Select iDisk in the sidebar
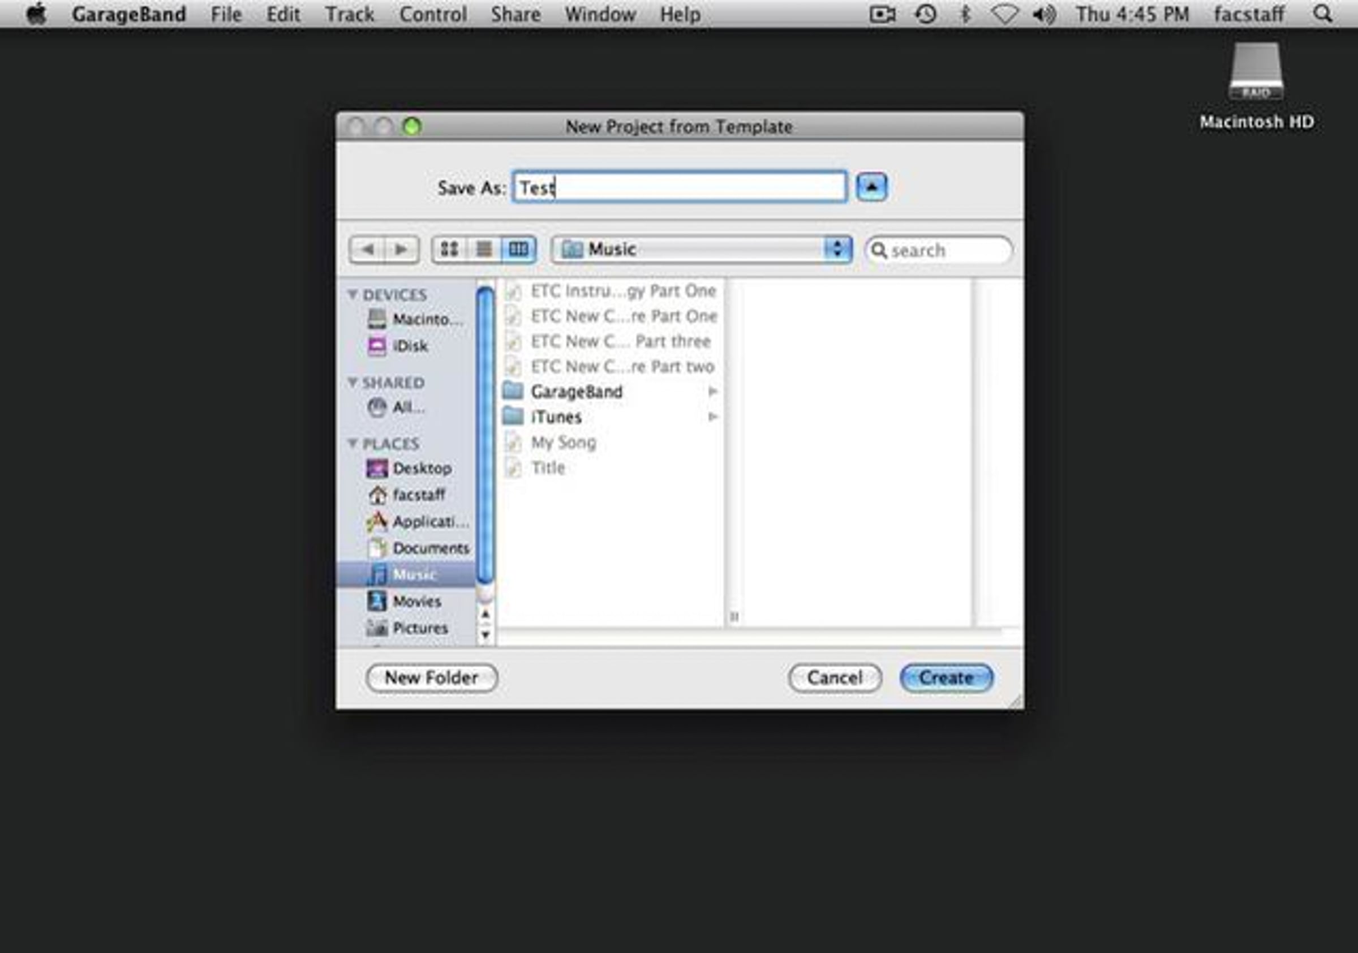 (x=397, y=345)
